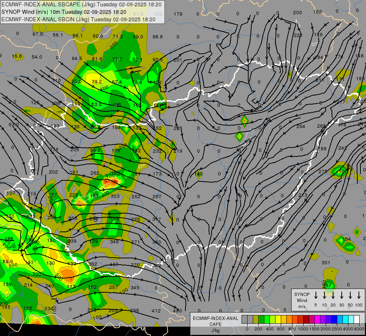The height and width of the screenshot is (336, 366).
Task: Click the map value '303'
Action: [115, 196]
